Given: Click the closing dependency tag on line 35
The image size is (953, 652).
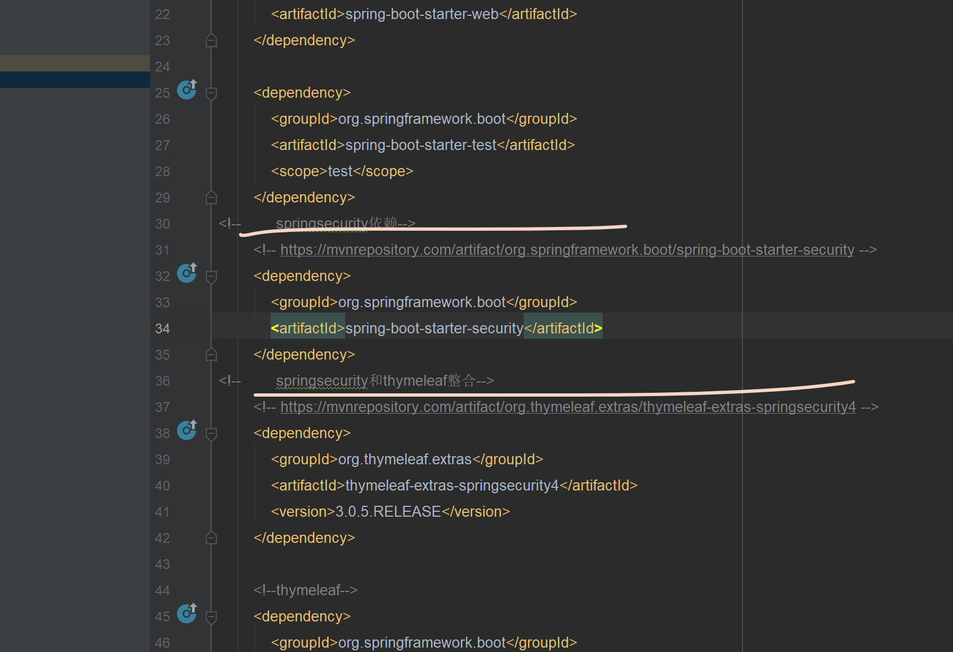Looking at the screenshot, I should pos(304,355).
